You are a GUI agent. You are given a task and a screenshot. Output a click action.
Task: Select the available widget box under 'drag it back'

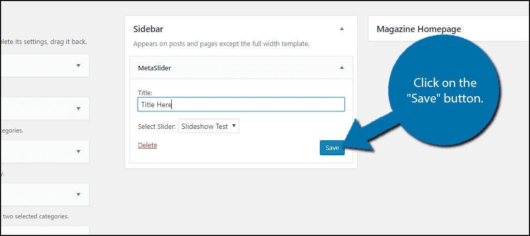tap(45, 66)
